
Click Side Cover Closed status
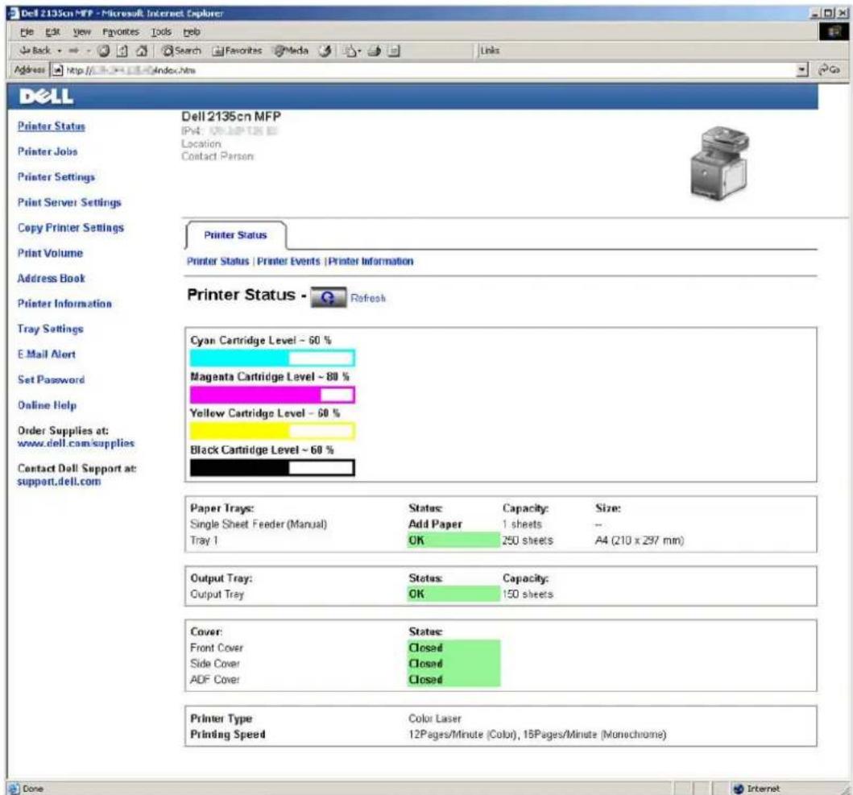pos(453,664)
